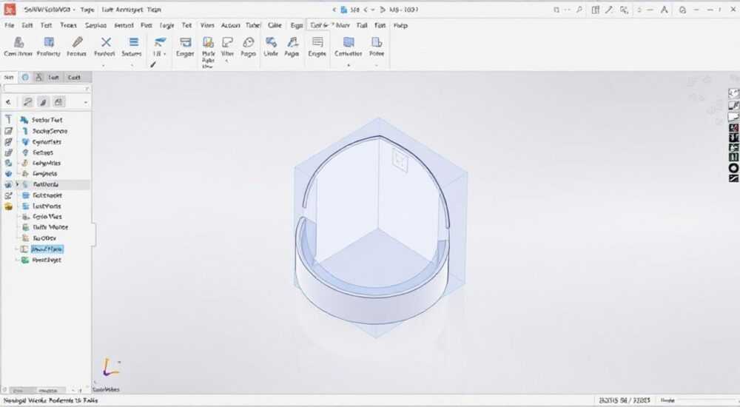Image resolution: width=740 pixels, height=407 pixels.
Task: Select the X-shaped tool in the ribbon
Action: (106, 42)
